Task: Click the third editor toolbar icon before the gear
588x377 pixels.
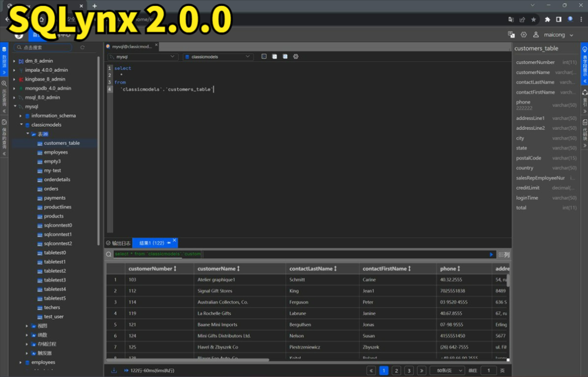Action: pyautogui.click(x=285, y=56)
